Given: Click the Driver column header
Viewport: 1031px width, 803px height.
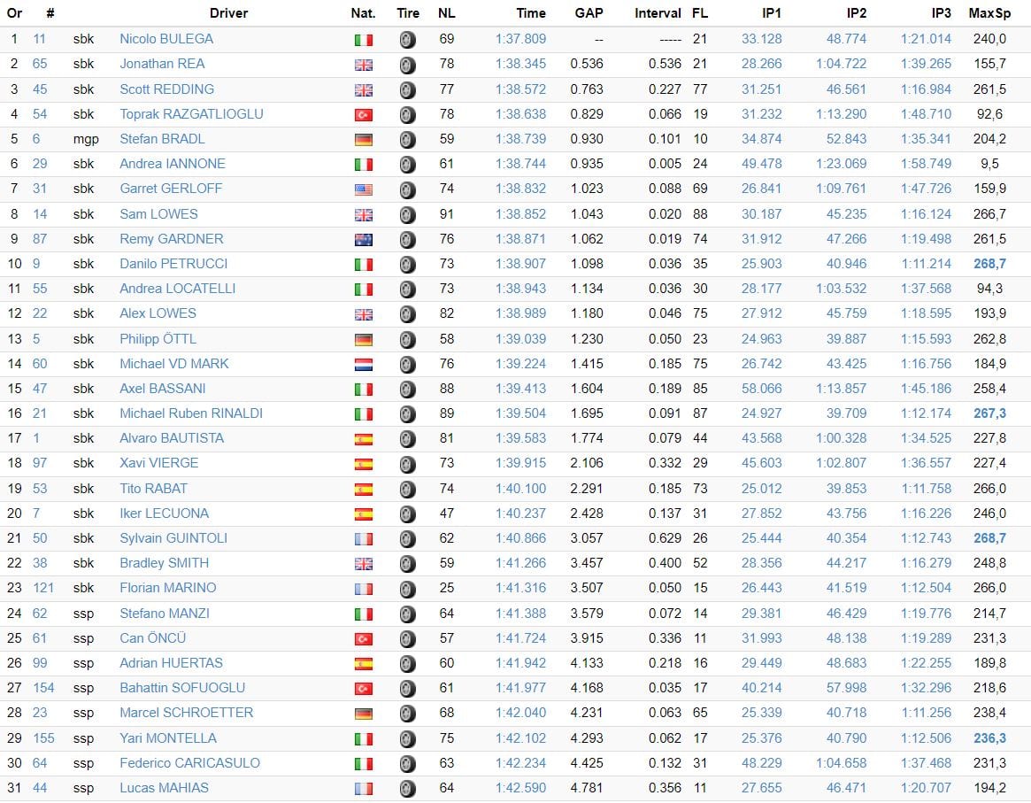Looking at the screenshot, I should tap(228, 13).
